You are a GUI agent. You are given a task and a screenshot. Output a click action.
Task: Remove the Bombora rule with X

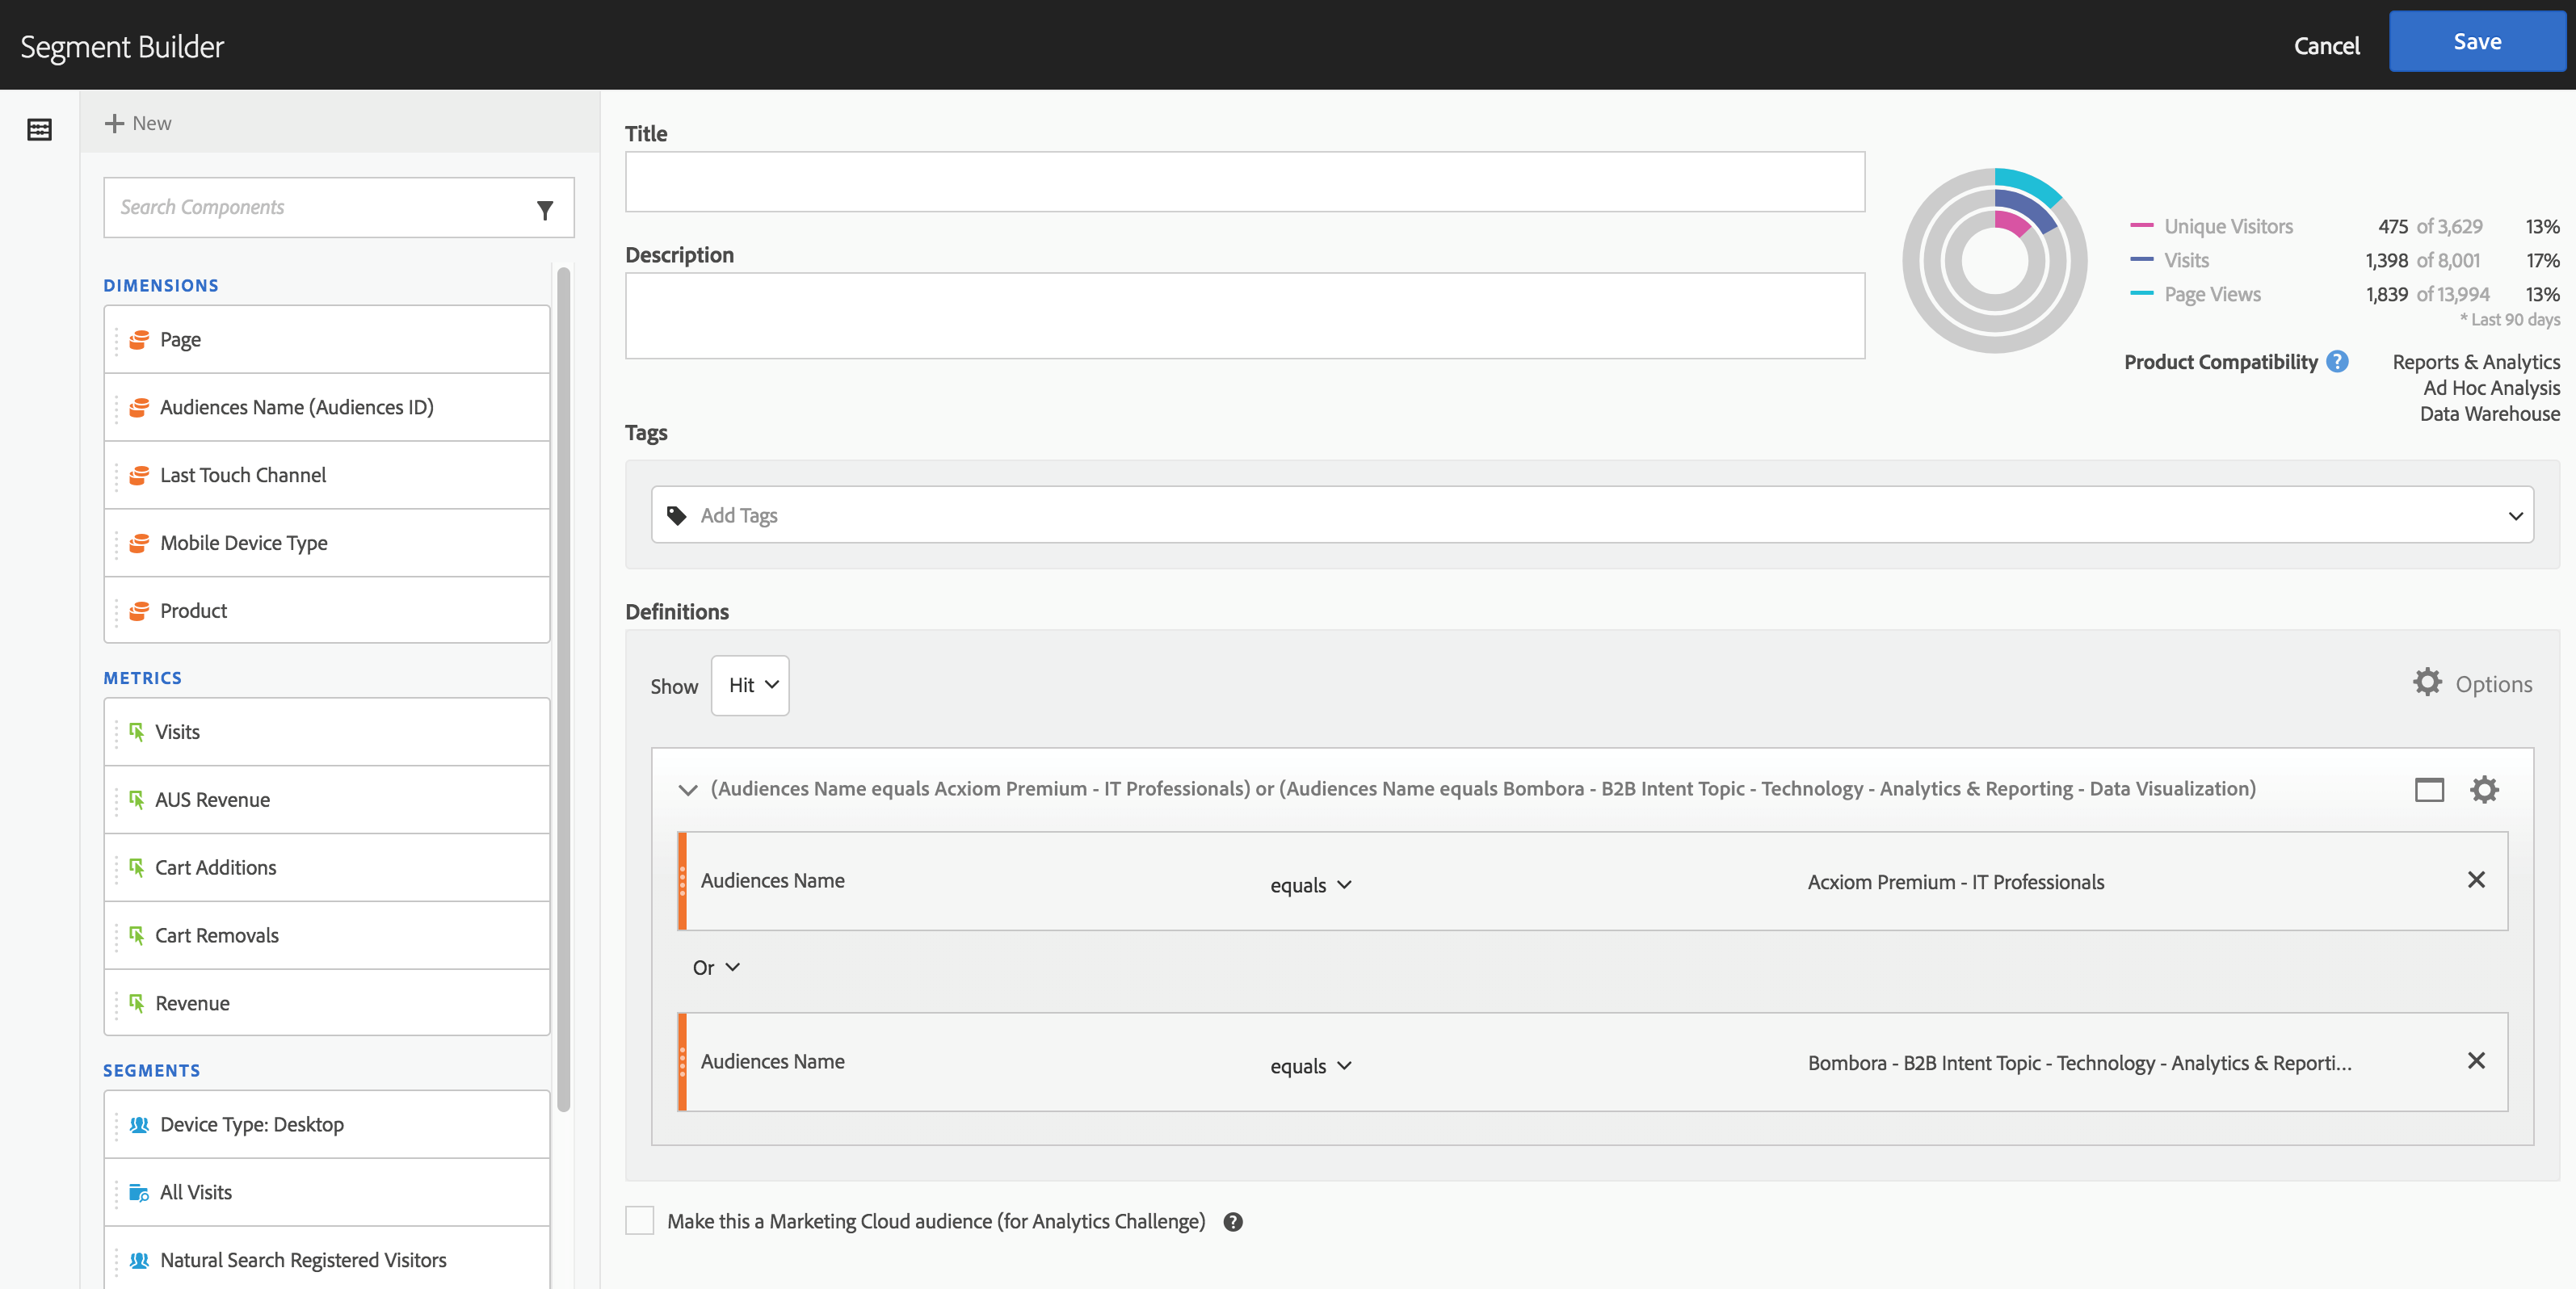(2476, 1061)
